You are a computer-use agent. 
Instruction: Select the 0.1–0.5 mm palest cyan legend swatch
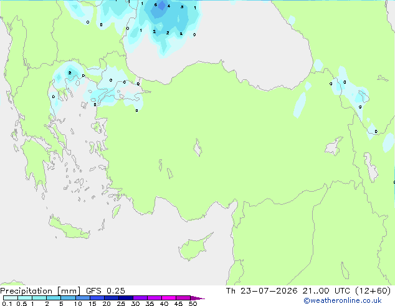11,298
